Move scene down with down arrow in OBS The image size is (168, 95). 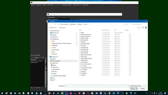coord(39,88)
